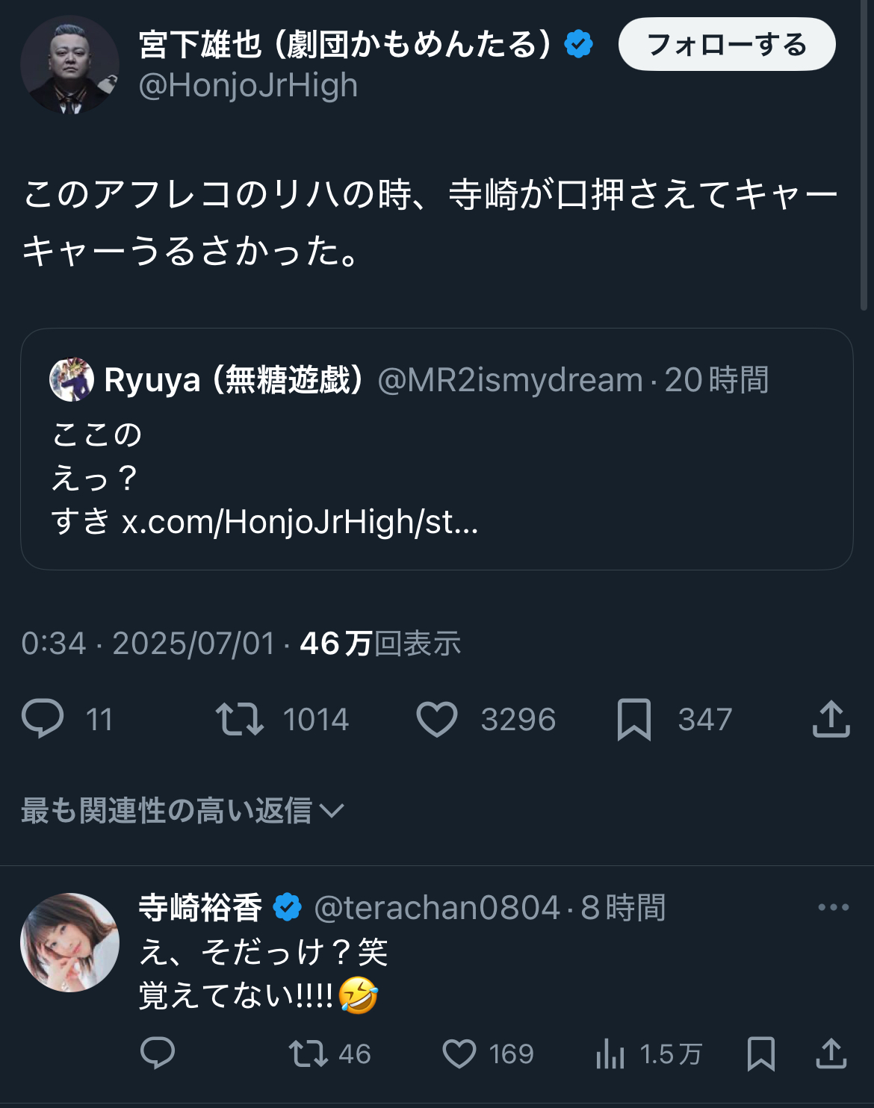874x1108 pixels.
Task: Like the main tweet with 3296 likes
Action: [437, 719]
